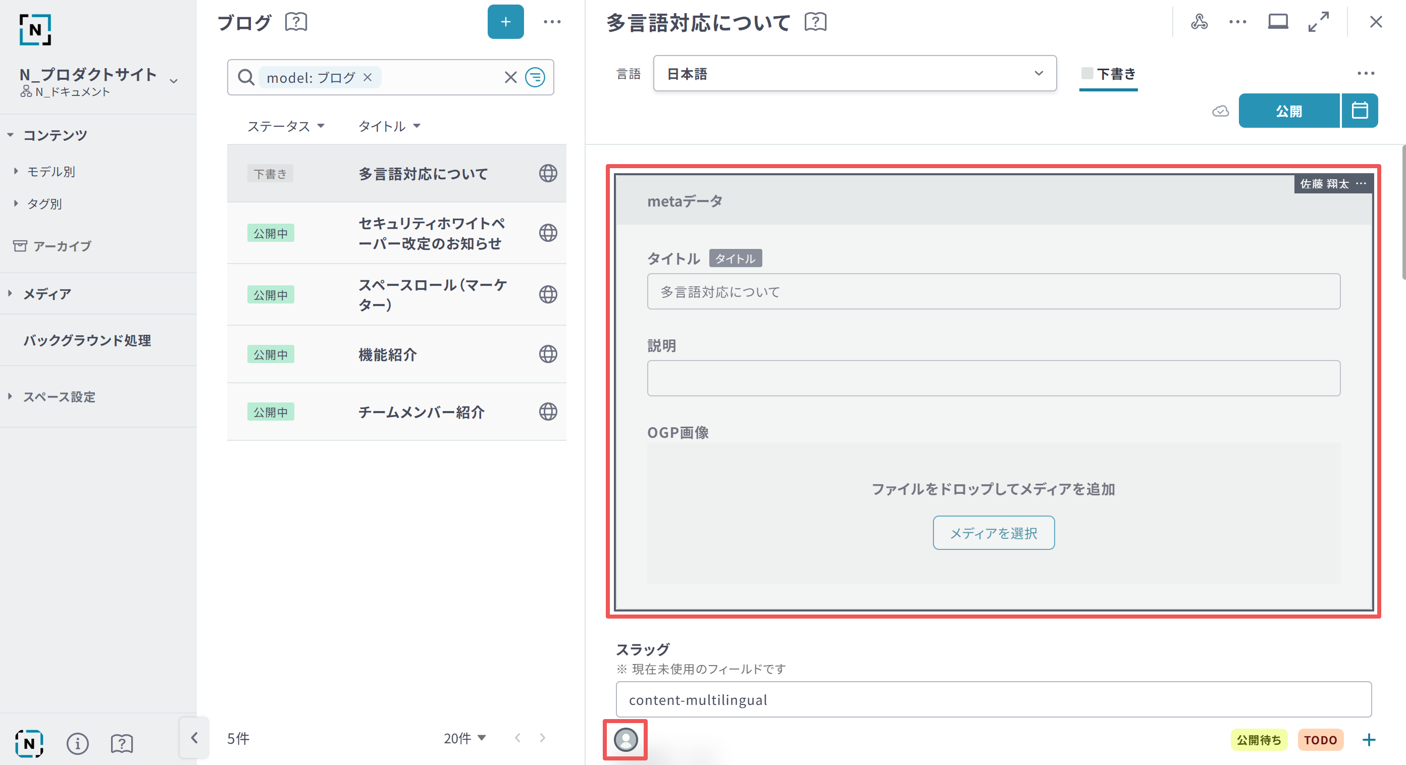Viewport: 1406px width, 765px height.
Task: Click the user avatar icon at the bottom
Action: 626,740
